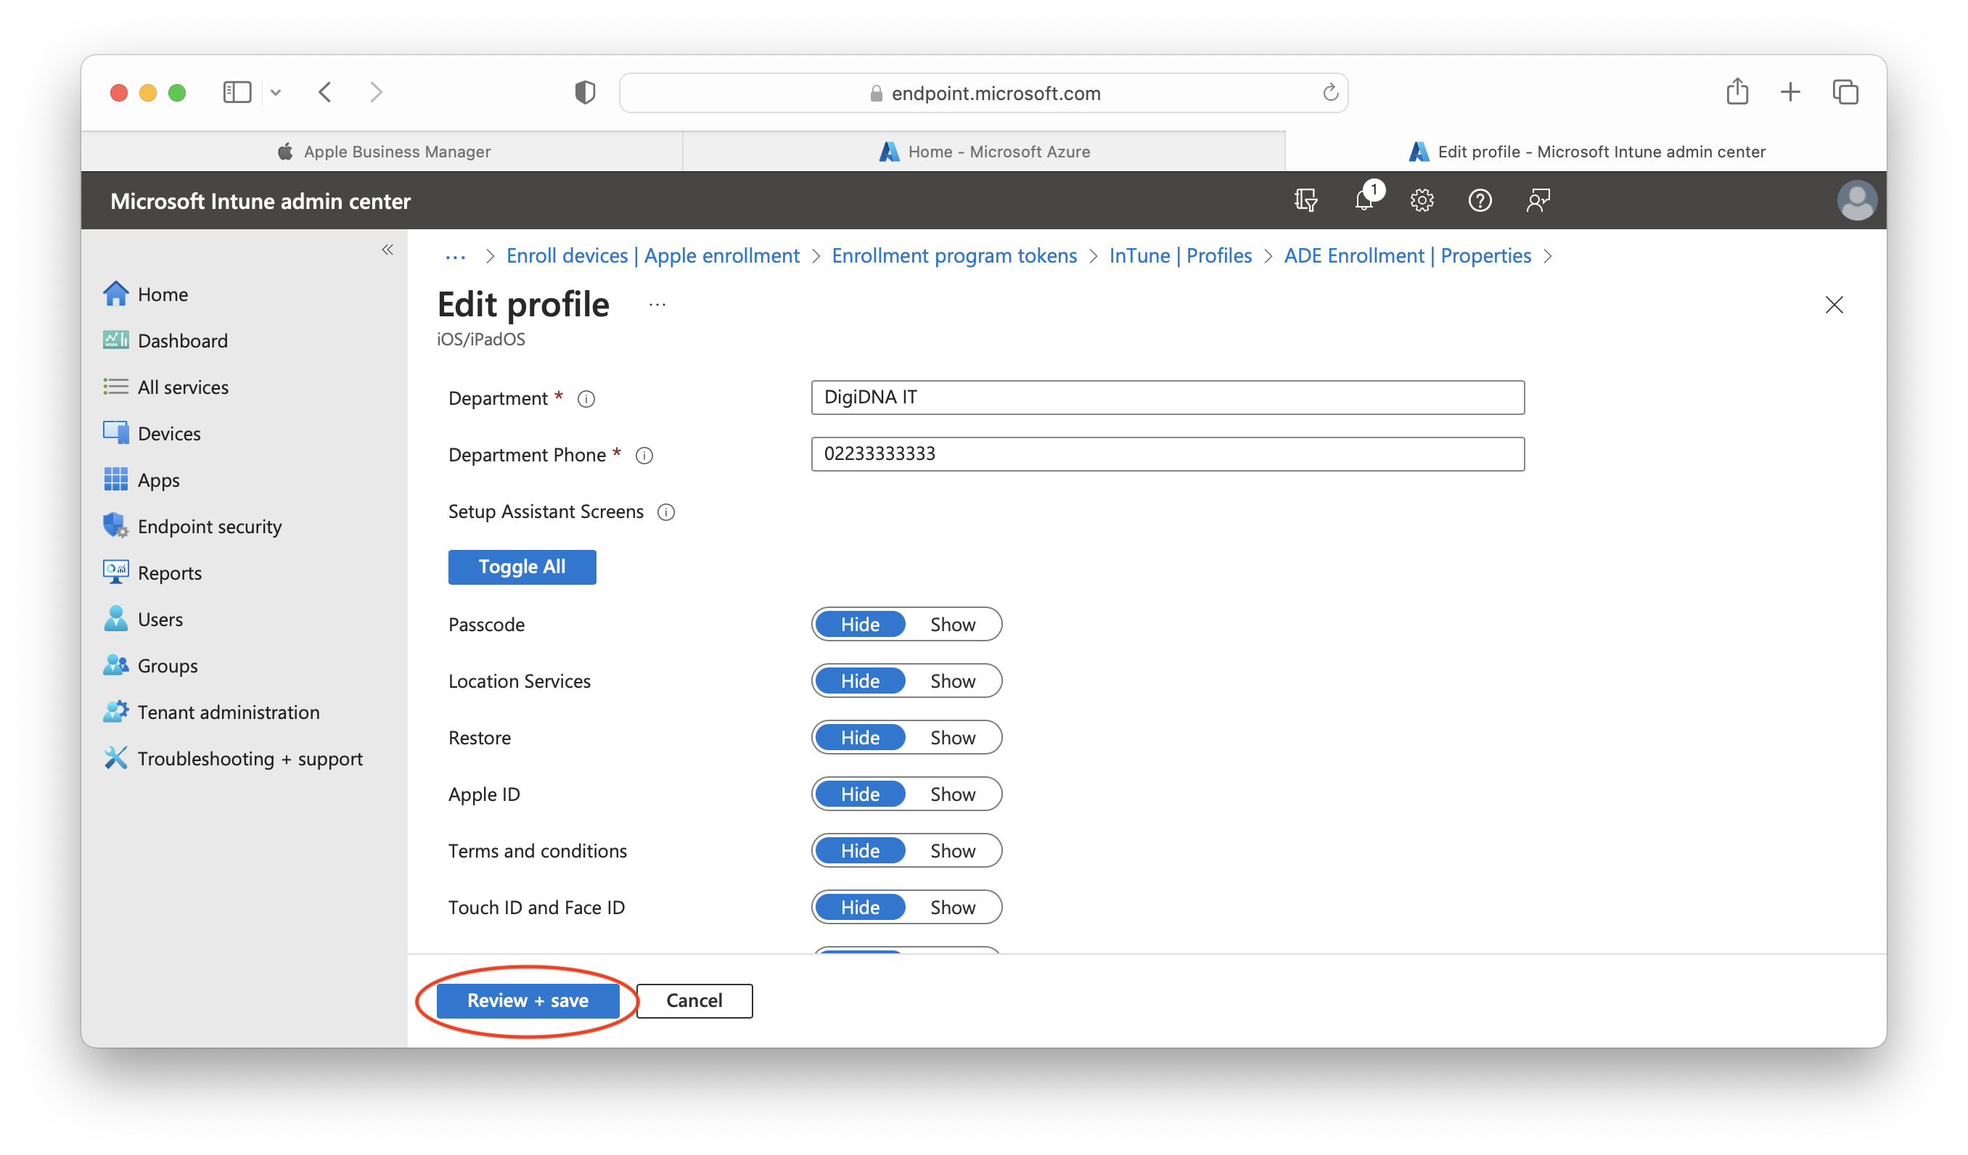The height and width of the screenshot is (1155, 1968).
Task: Open the breadcrumb ellipsis menu
Action: (x=454, y=255)
